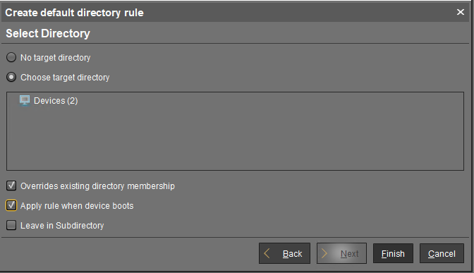Image resolution: width=474 pixels, height=273 pixels.
Task: Click the Back button text
Action: pyautogui.click(x=292, y=254)
